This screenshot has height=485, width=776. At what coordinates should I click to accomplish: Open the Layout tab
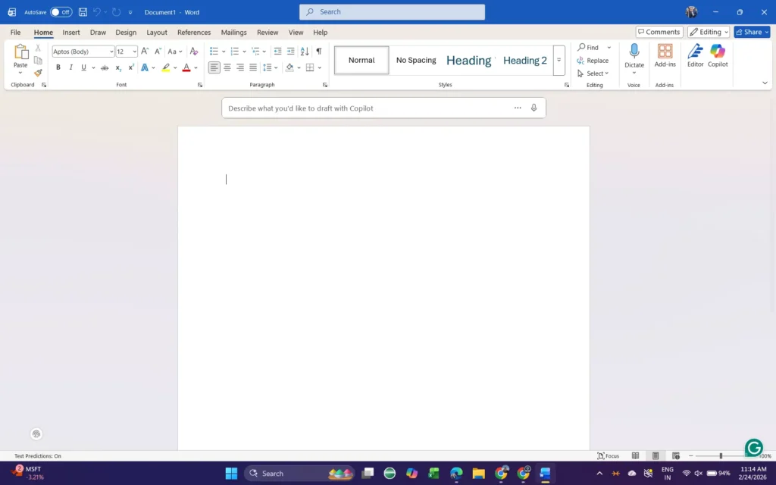tap(157, 33)
